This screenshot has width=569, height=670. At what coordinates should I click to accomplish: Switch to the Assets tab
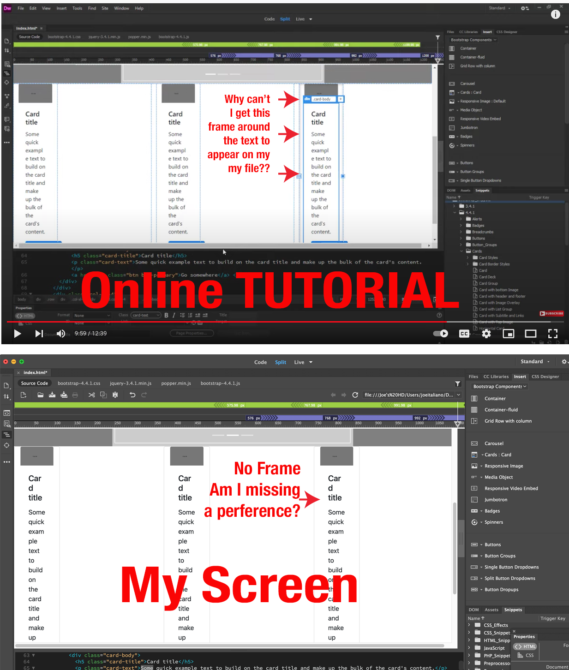pos(491,610)
